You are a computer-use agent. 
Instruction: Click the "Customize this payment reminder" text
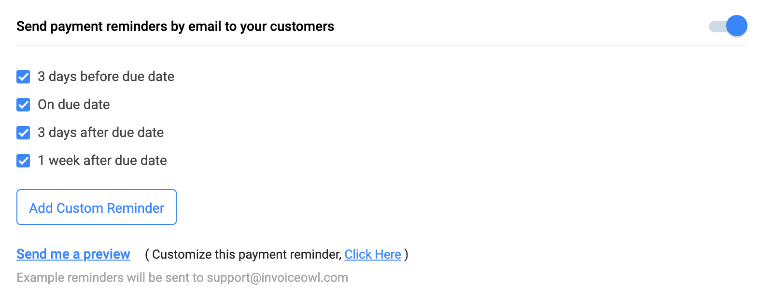[246, 255]
